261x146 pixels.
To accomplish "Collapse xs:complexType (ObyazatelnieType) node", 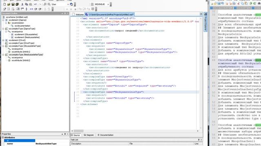I will [x=3, y=46].
